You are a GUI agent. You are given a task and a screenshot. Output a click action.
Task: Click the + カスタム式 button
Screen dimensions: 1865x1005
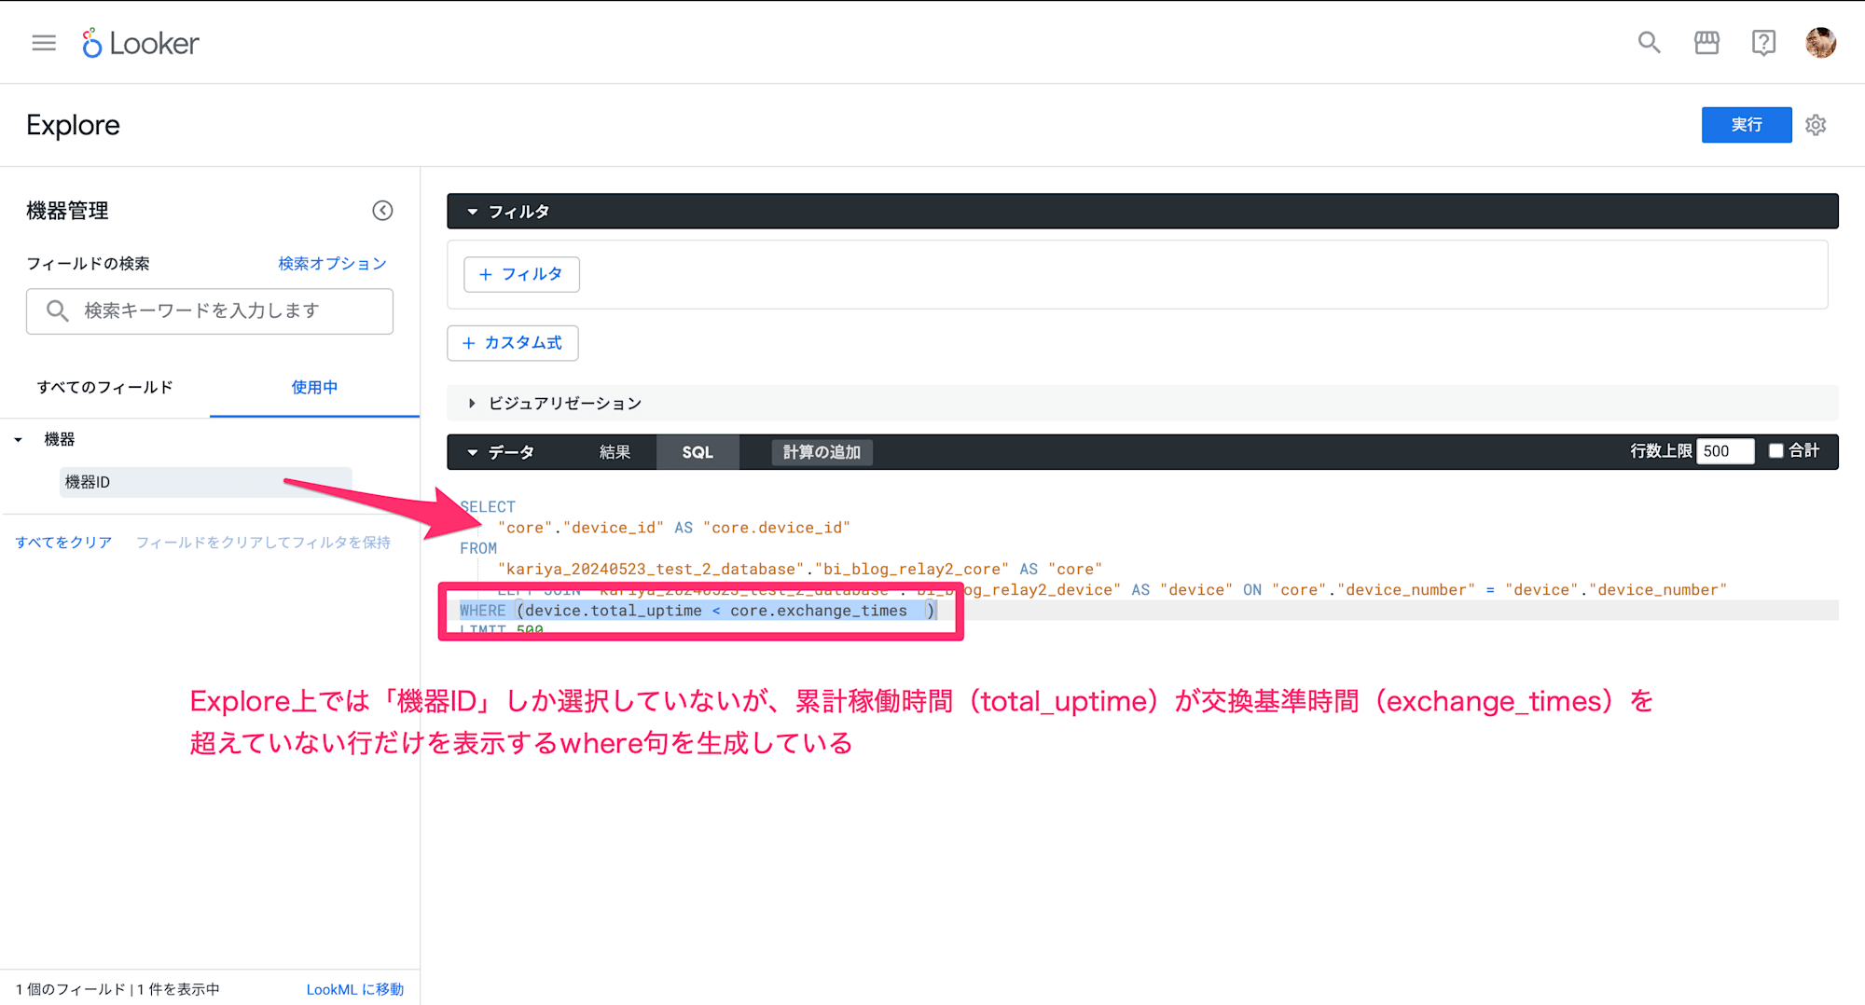tap(512, 343)
